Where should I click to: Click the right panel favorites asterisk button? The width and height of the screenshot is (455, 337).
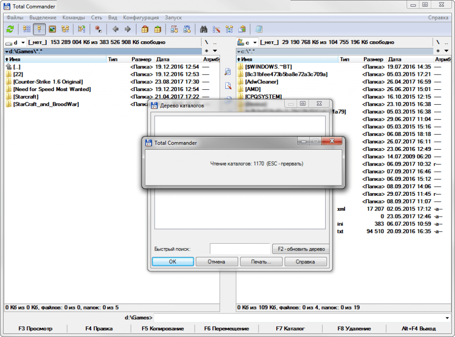(x=438, y=52)
